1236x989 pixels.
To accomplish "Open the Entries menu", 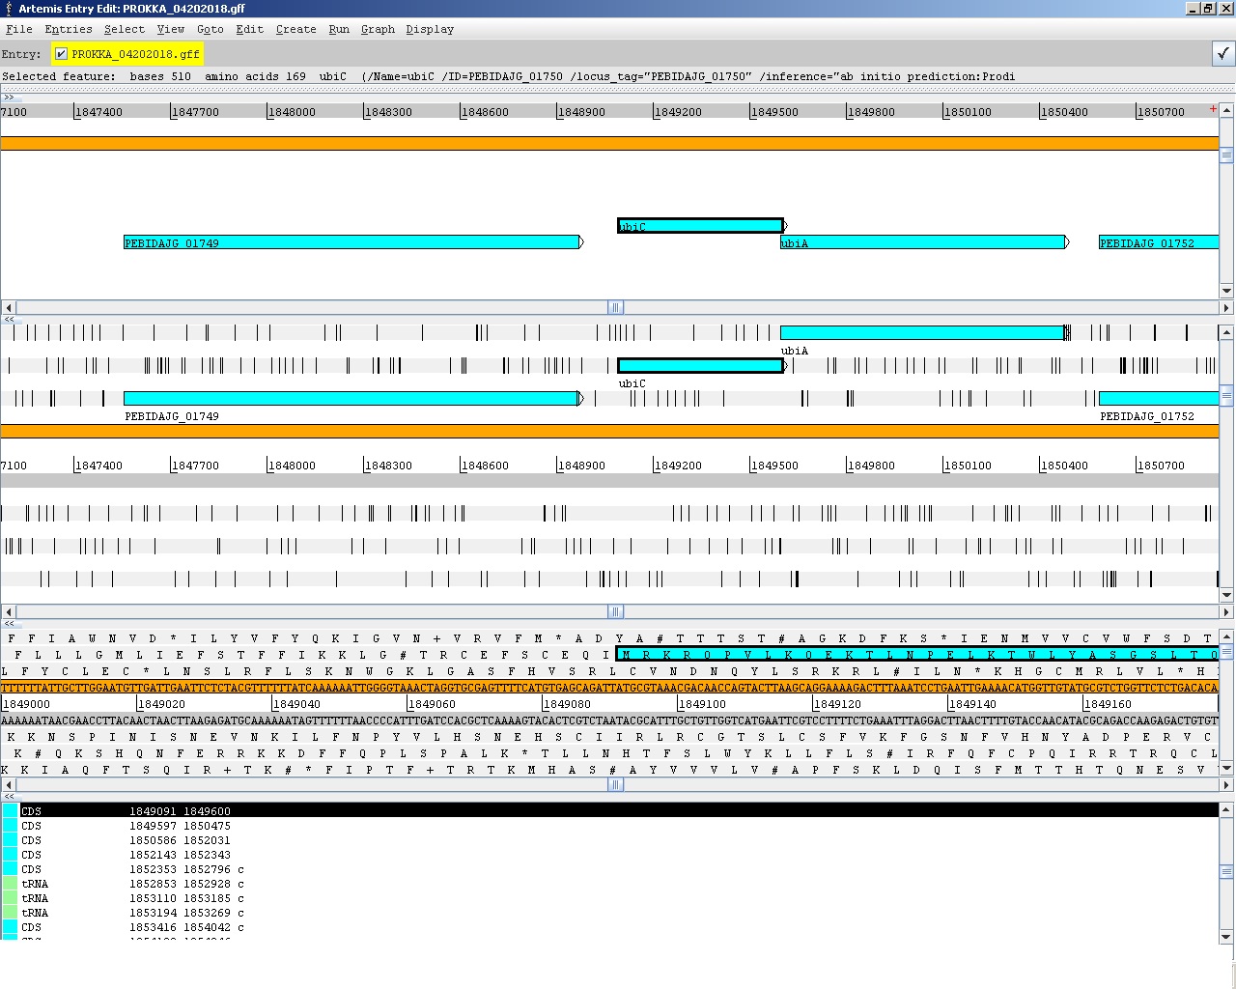I will pos(68,29).
